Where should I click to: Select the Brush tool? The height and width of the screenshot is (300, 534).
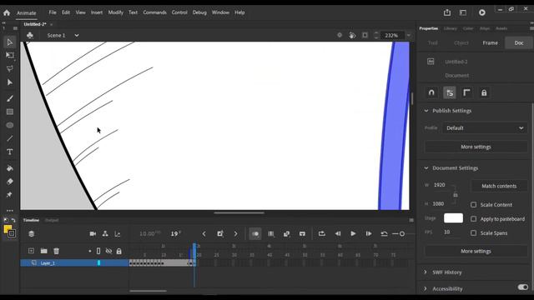coord(9,98)
